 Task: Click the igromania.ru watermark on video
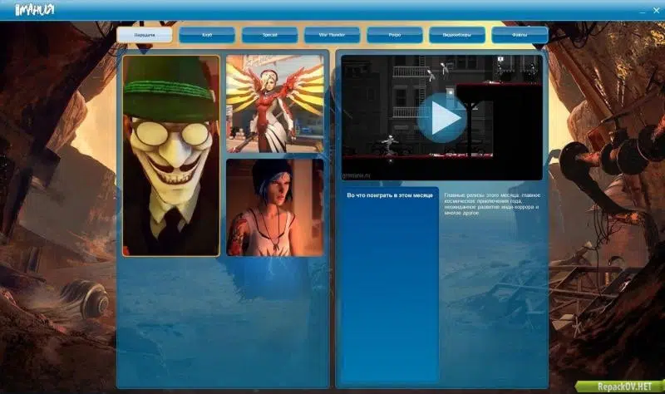[357, 175]
